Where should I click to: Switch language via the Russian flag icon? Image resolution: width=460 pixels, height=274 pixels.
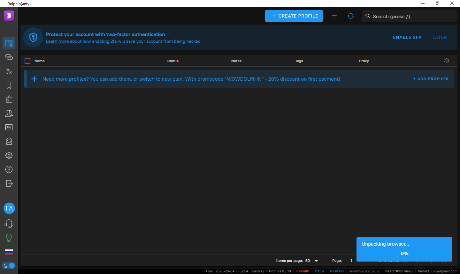click(9, 252)
